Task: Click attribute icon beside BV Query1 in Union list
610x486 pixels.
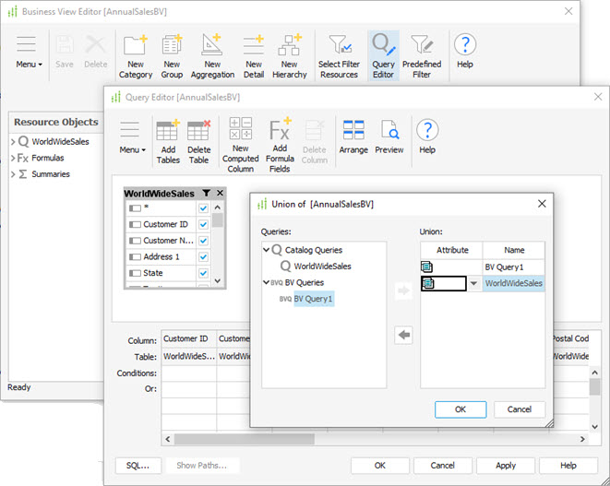Action: [x=426, y=267]
